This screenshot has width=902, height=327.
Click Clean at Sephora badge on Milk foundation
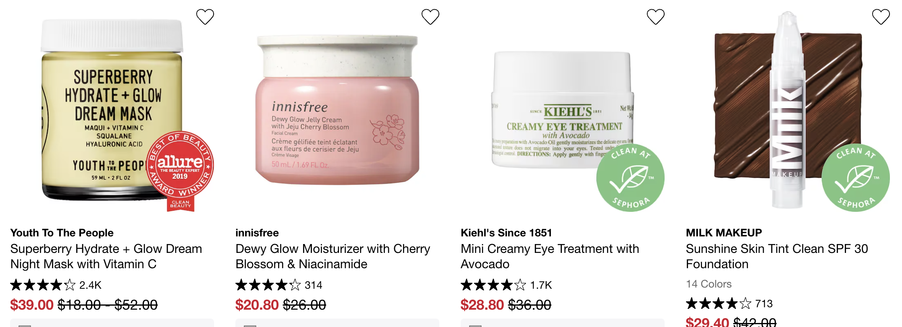pyautogui.click(x=856, y=178)
